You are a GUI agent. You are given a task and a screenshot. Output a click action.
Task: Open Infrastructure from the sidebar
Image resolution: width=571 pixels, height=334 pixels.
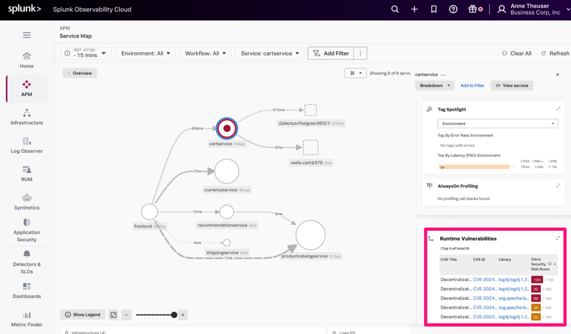[x=27, y=117]
